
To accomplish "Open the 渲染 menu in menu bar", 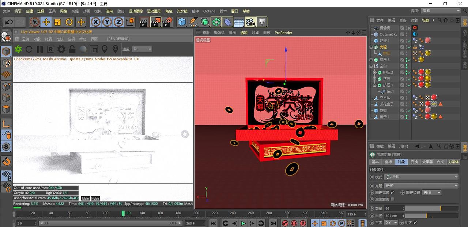I will pos(109,11).
